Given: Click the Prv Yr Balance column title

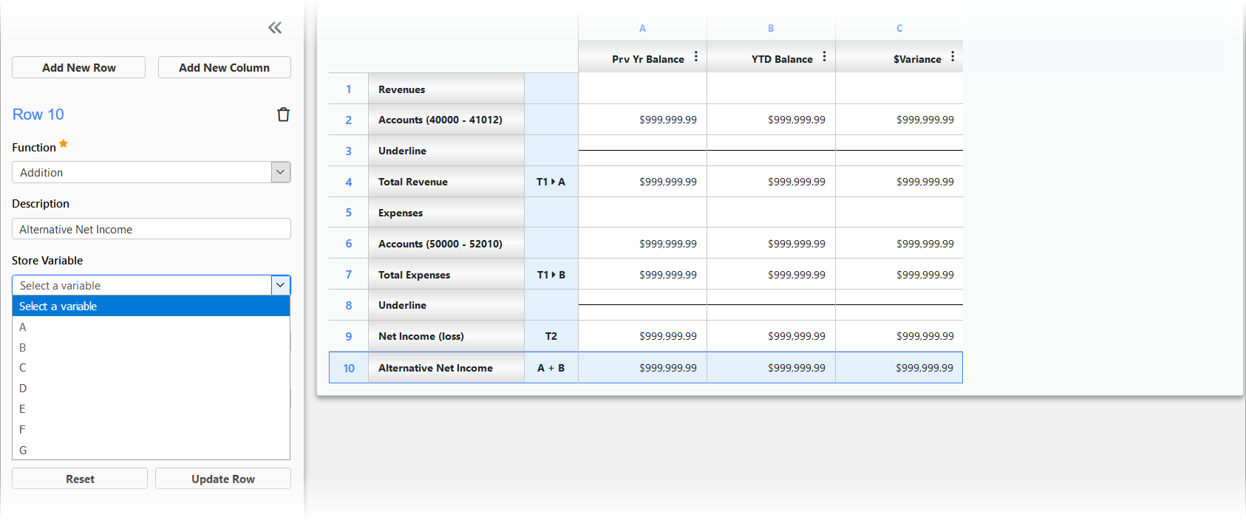Looking at the screenshot, I should [x=648, y=59].
